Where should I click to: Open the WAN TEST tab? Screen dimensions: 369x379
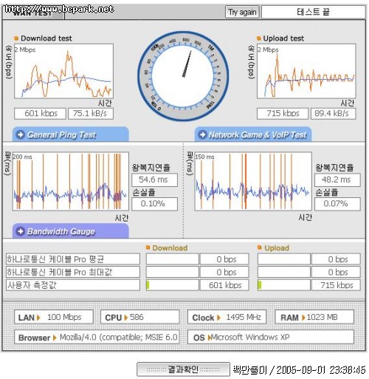(x=33, y=13)
